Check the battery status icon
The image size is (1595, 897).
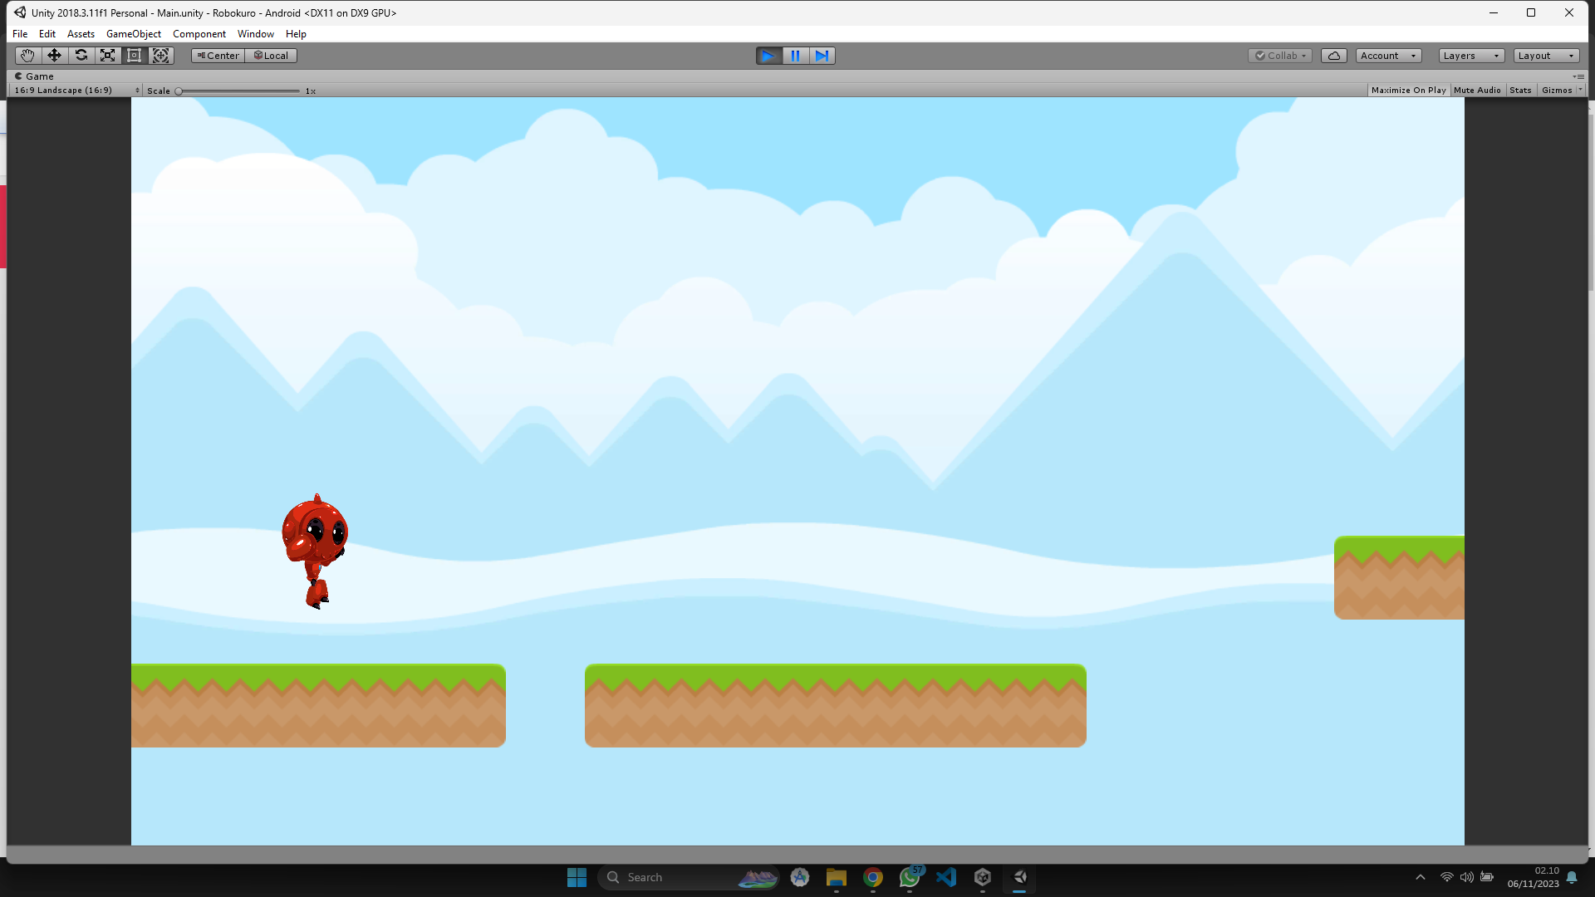(x=1487, y=877)
